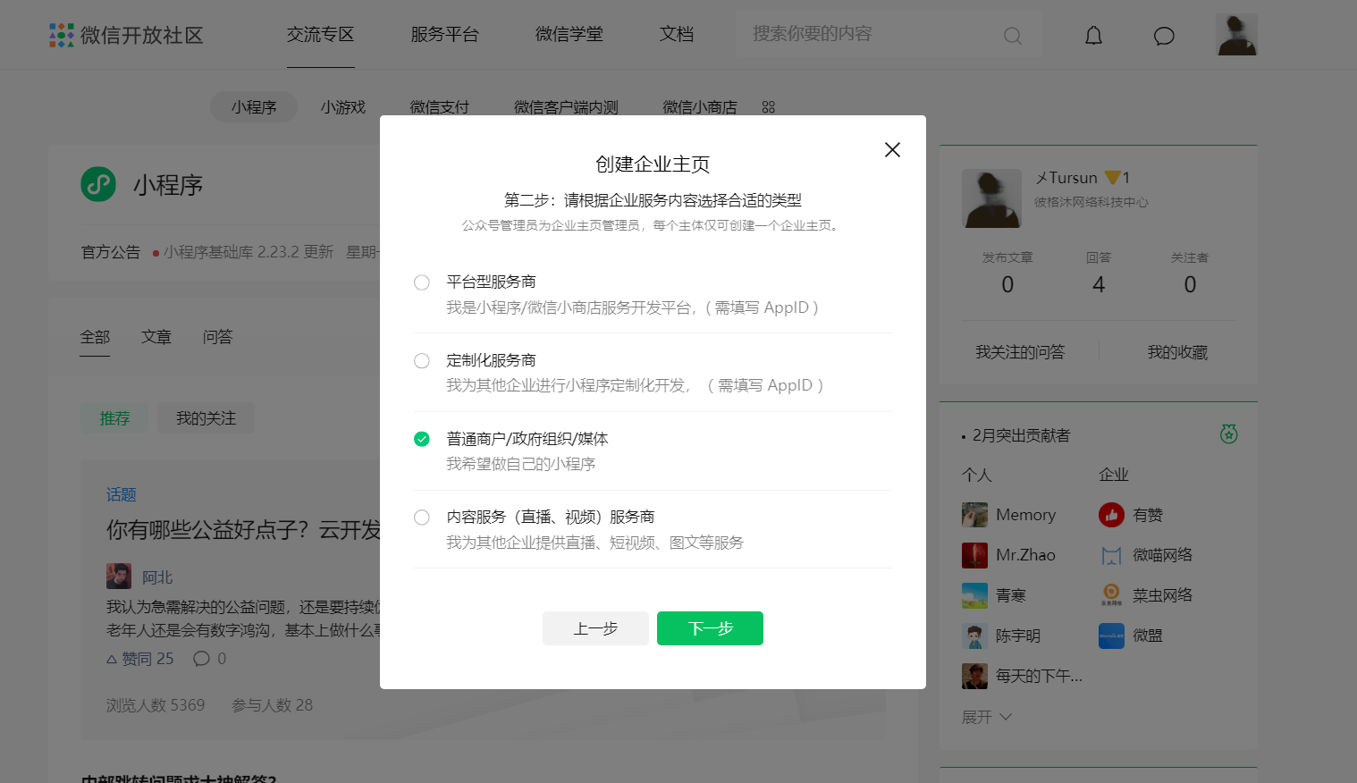1357x783 pixels.
Task: Click the 回答 count 4
Action: point(1099,284)
